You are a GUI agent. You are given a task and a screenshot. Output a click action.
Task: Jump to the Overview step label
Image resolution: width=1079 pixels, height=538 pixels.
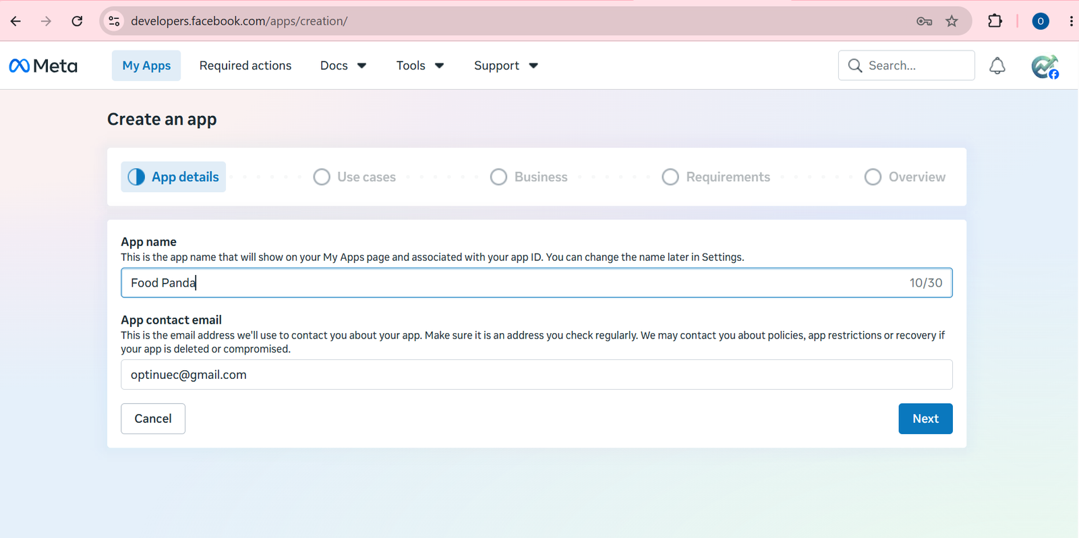917,177
